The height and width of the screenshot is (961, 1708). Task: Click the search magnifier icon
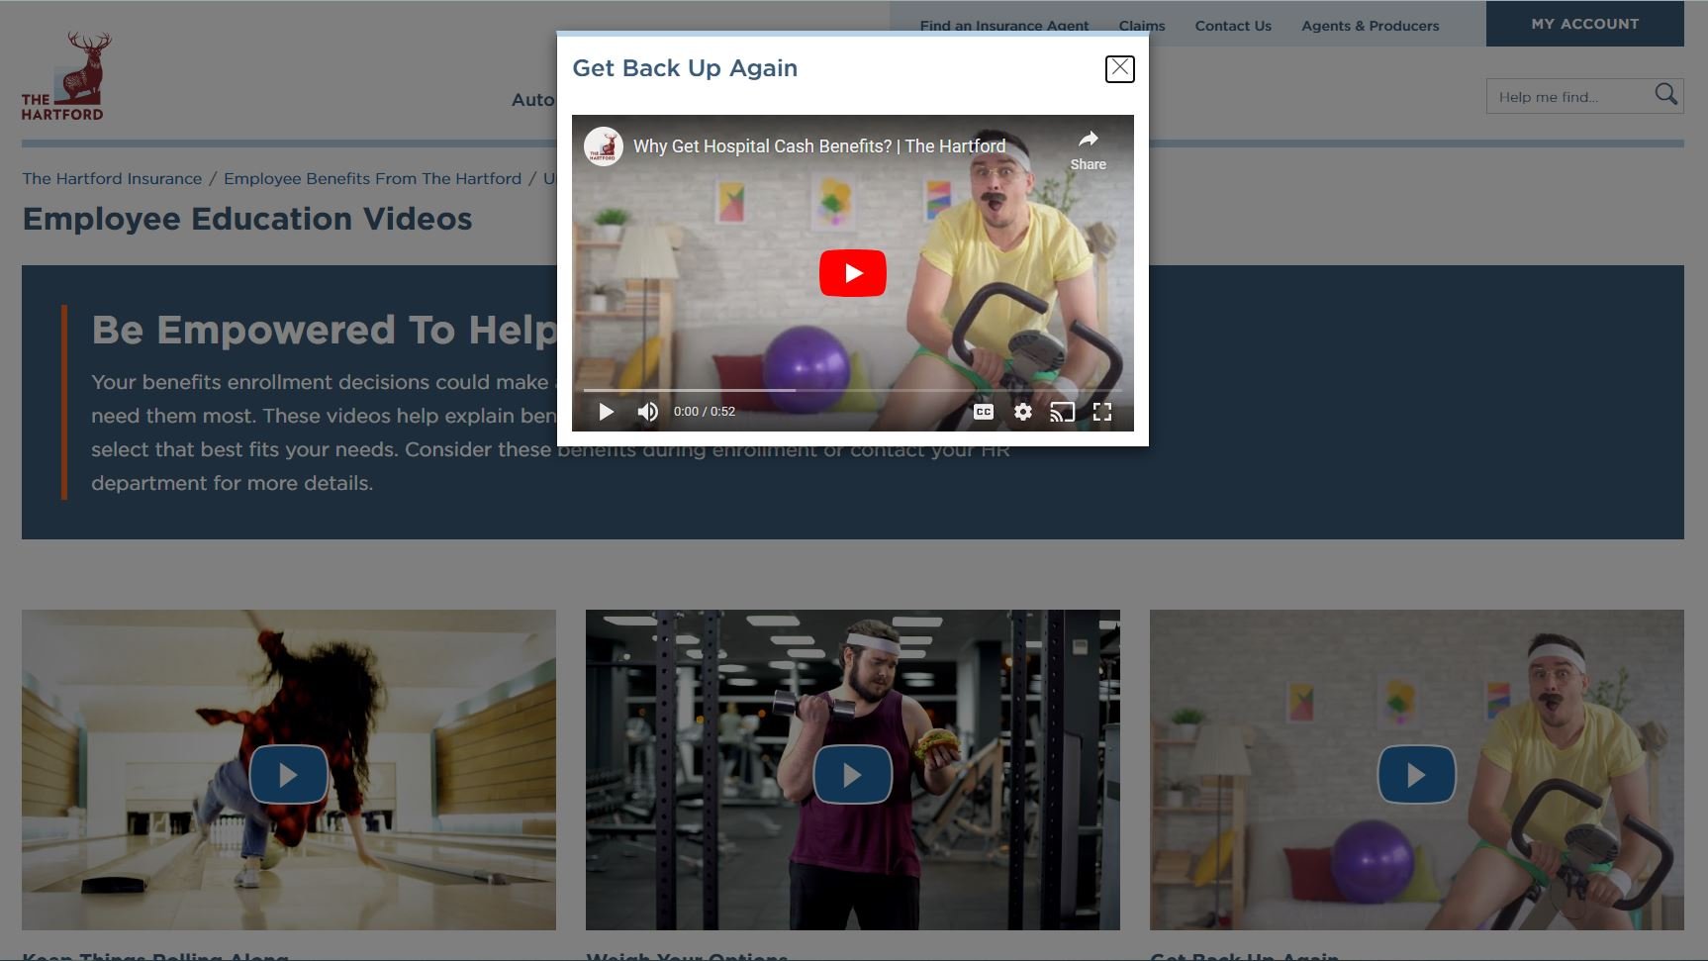1666,95
